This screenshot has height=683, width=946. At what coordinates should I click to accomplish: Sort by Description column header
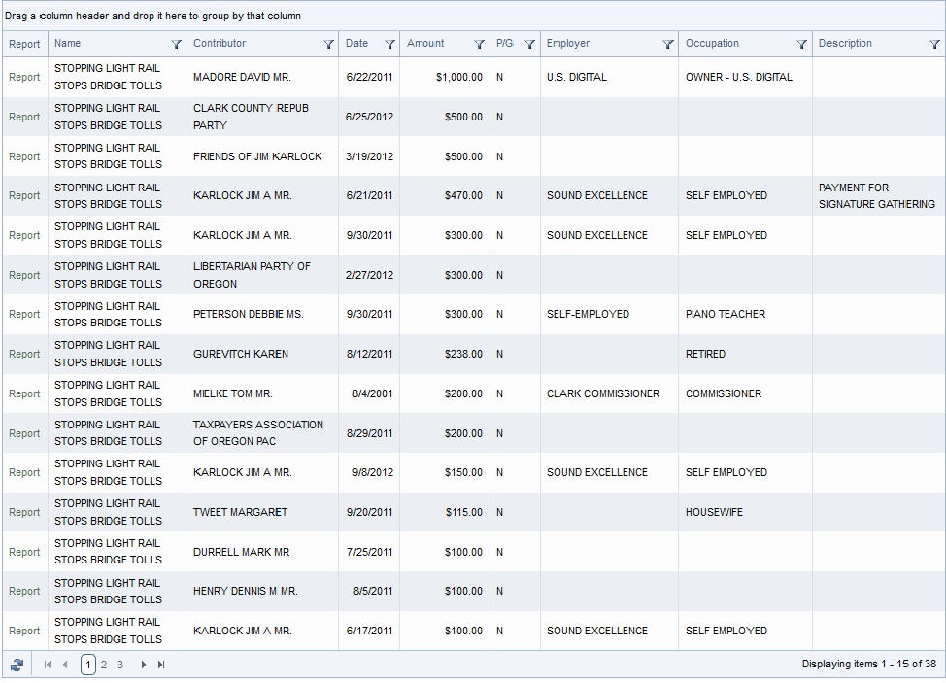(845, 44)
